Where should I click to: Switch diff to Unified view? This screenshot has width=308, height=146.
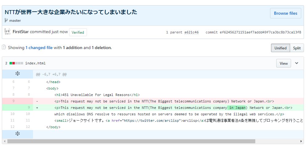tap(280, 48)
